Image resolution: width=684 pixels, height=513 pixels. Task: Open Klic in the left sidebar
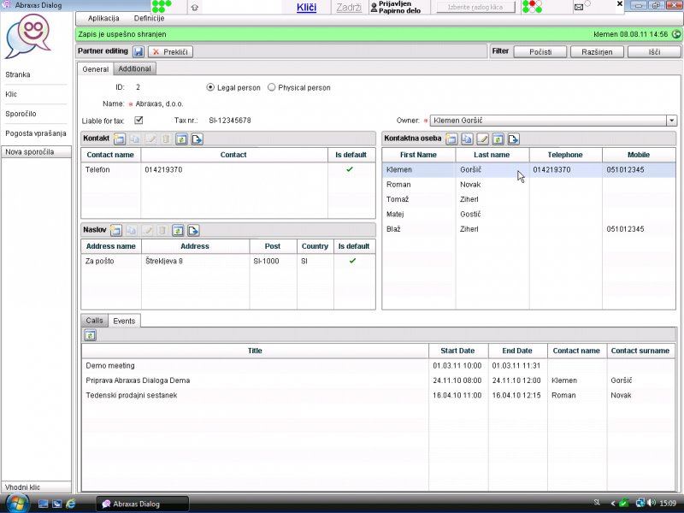coord(11,94)
